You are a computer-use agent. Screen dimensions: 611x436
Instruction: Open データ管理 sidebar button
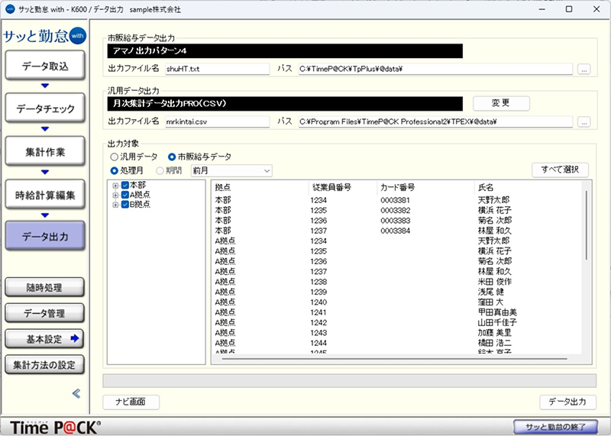tap(44, 313)
